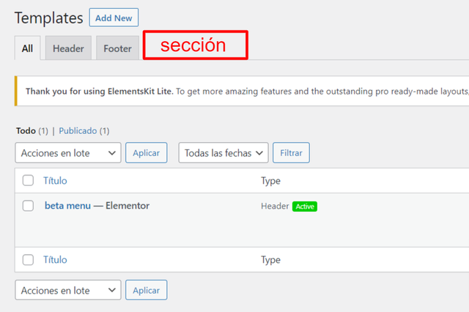Click the bottom Aplicar button
Image resolution: width=469 pixels, height=312 pixels.
coord(147,290)
